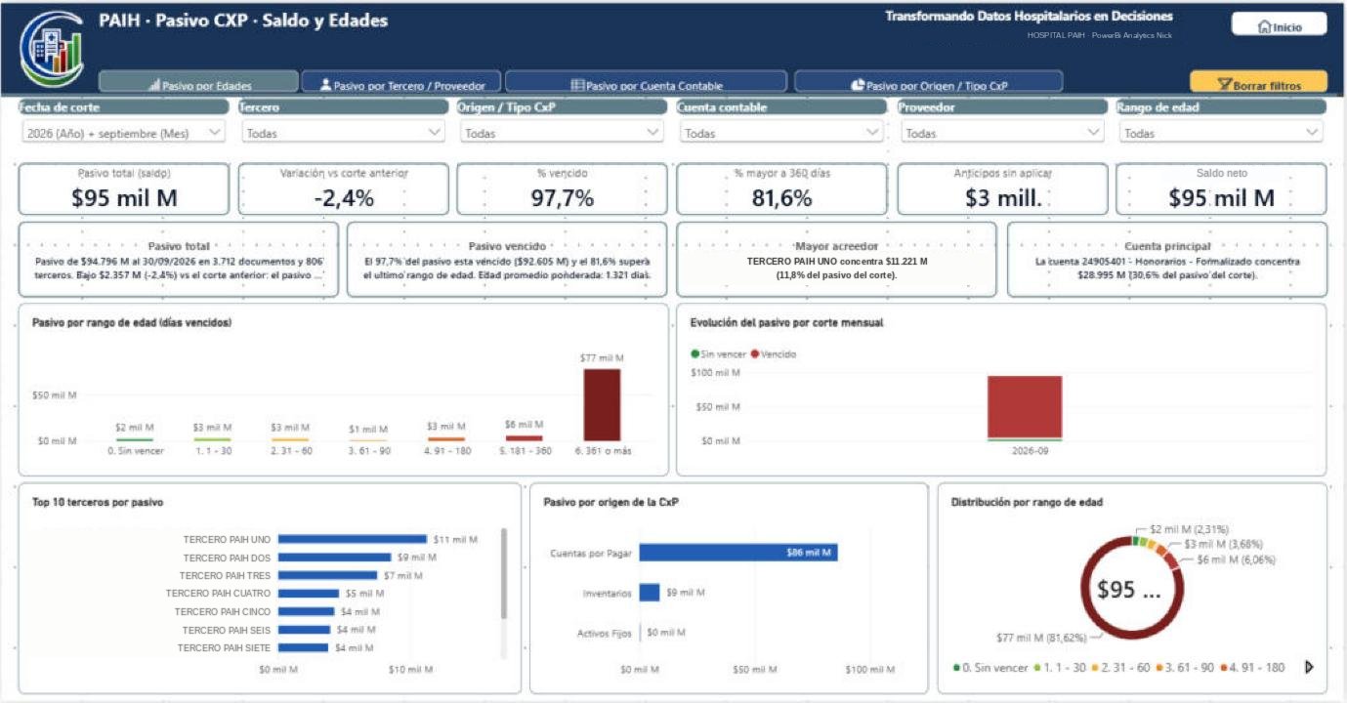Click the TERCERO PAIH UNO bar
Image resolution: width=1347 pixels, height=703 pixels.
[353, 539]
